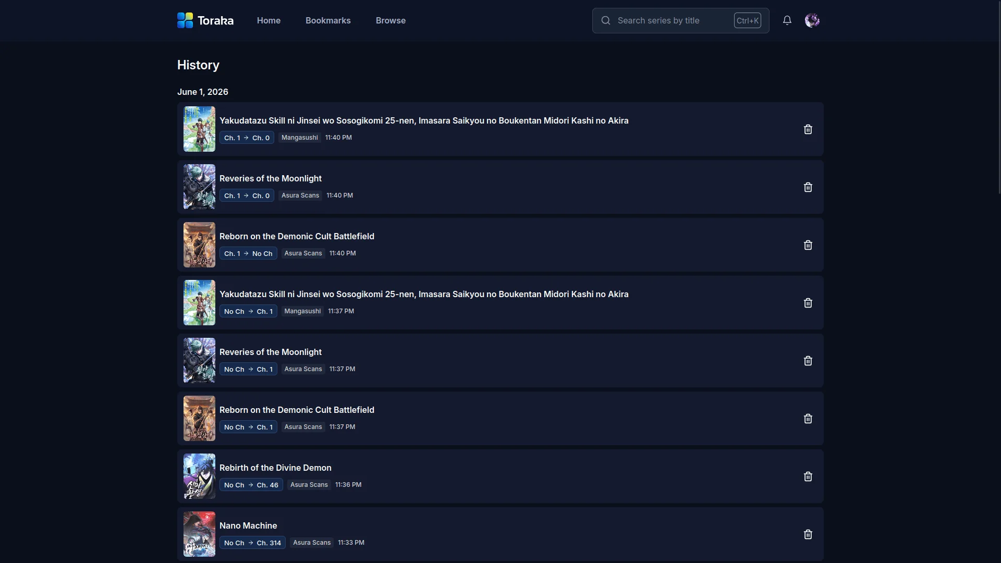The width and height of the screenshot is (1001, 563).
Task: Click the History page heading
Action: point(198,65)
